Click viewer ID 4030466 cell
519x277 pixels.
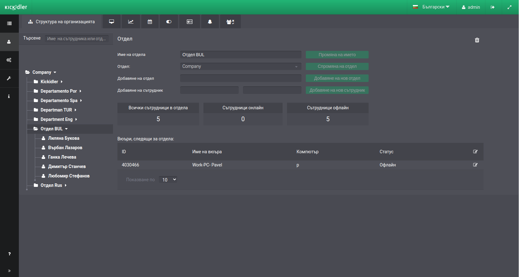pos(130,165)
